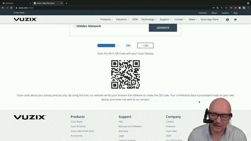Click the password key icon in address bar
Viewport: 251px width, 141px height.
[x=213, y=8]
